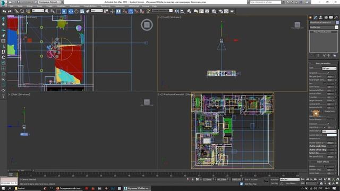This screenshot has width=340, height=191.
Task: Activate the Select and Link tool
Action: coord(16,11)
